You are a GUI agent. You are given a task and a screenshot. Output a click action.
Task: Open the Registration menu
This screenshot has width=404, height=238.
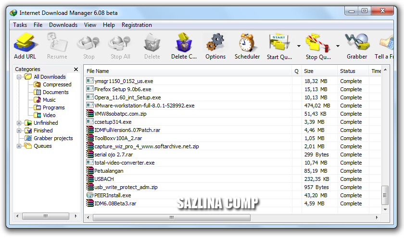tap(137, 25)
